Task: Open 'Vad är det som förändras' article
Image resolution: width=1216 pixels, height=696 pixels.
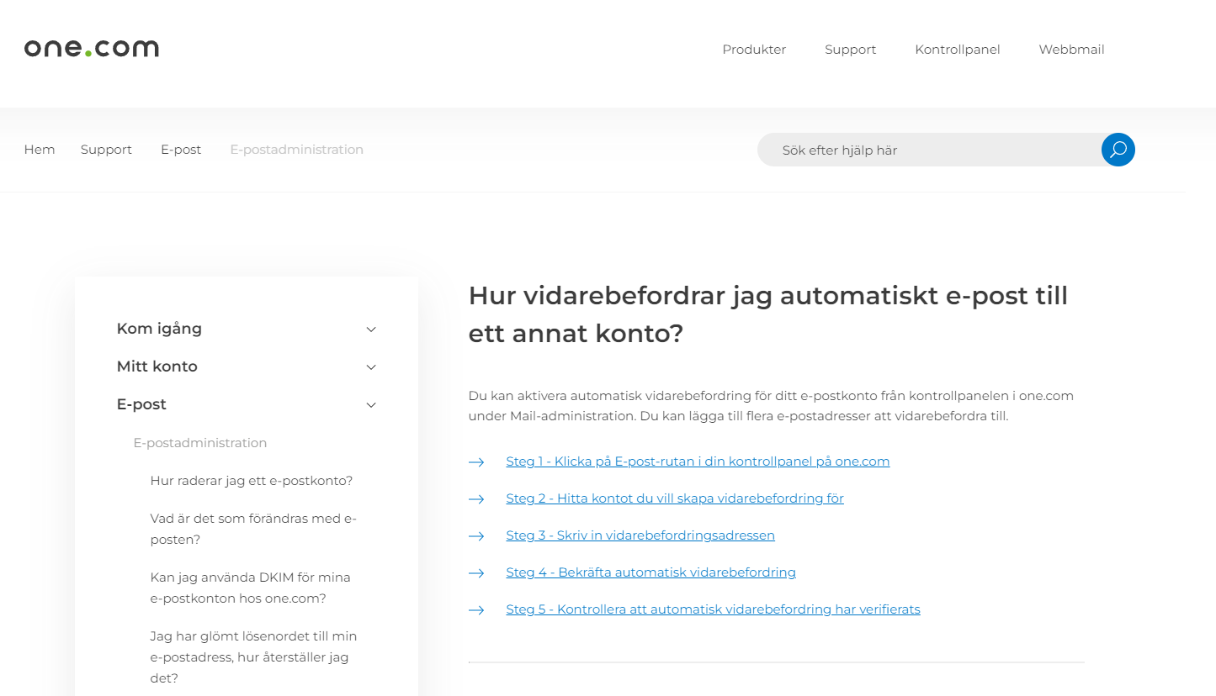Action: pos(253,529)
